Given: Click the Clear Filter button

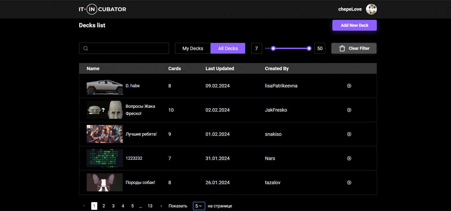Looking at the screenshot, I should point(354,48).
